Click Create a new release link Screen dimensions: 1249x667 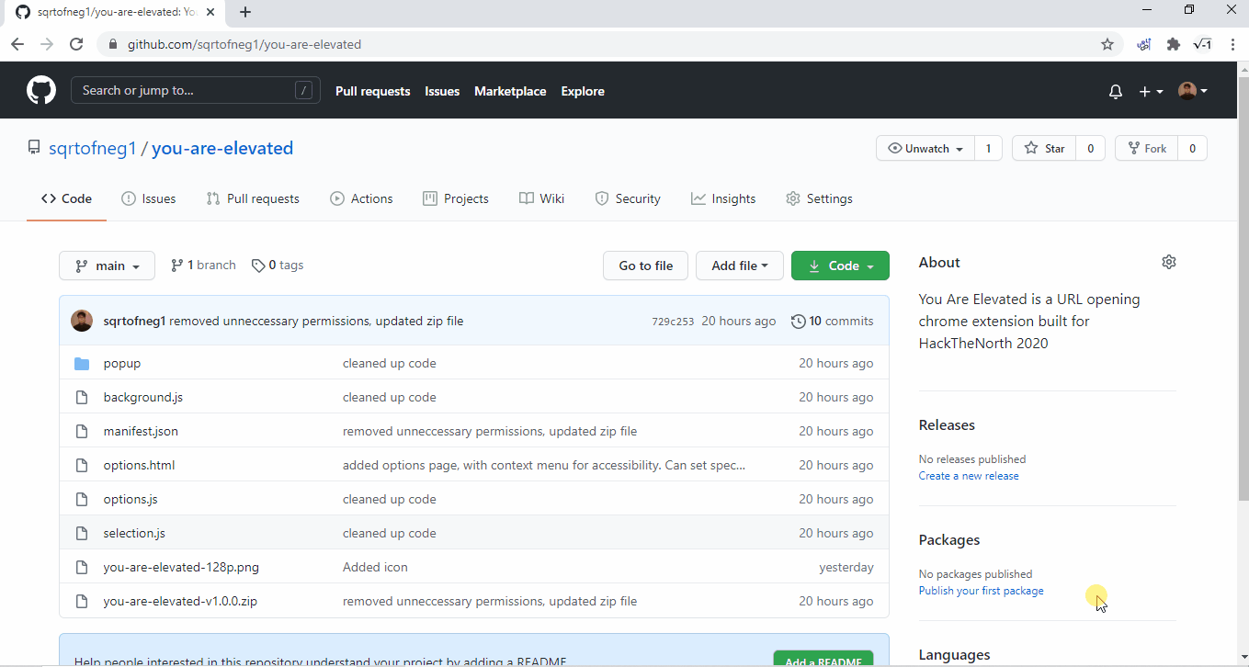(x=969, y=476)
